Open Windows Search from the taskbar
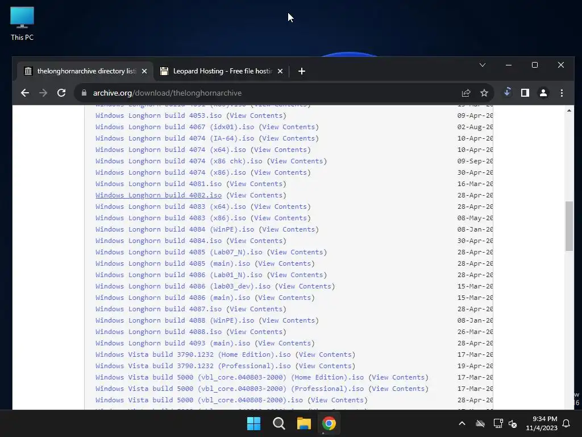Screen dimensions: 582x437 click(278, 423)
